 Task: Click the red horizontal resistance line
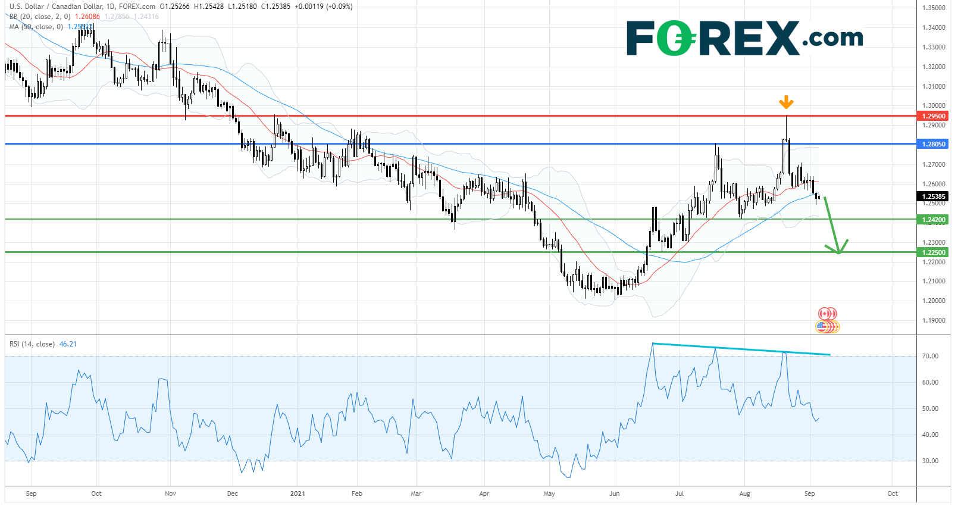click(417, 116)
